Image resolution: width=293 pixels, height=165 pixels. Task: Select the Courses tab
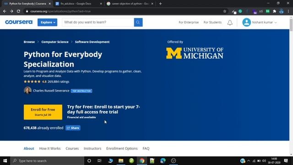(72, 148)
